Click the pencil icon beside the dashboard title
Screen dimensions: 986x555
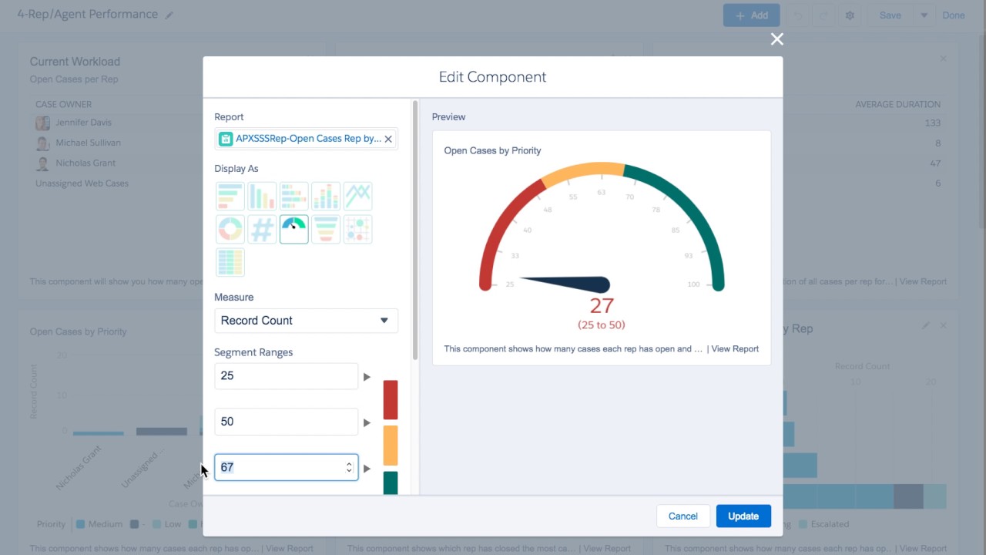[169, 15]
